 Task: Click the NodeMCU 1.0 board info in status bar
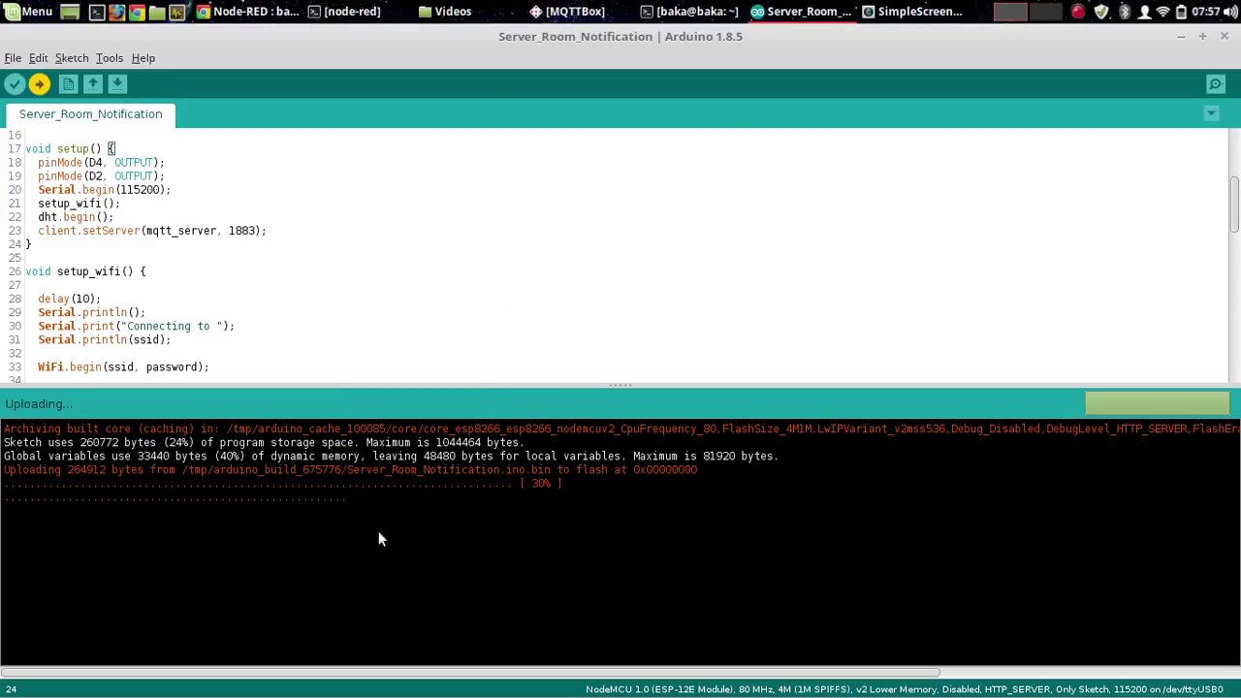tap(905, 689)
